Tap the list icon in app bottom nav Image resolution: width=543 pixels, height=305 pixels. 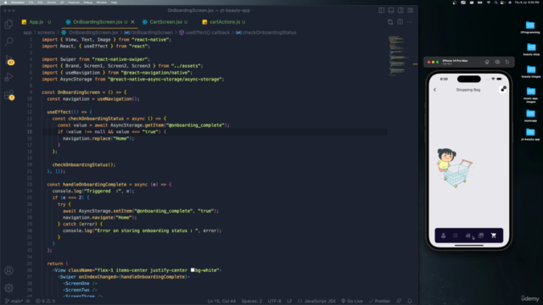[x=456, y=236]
